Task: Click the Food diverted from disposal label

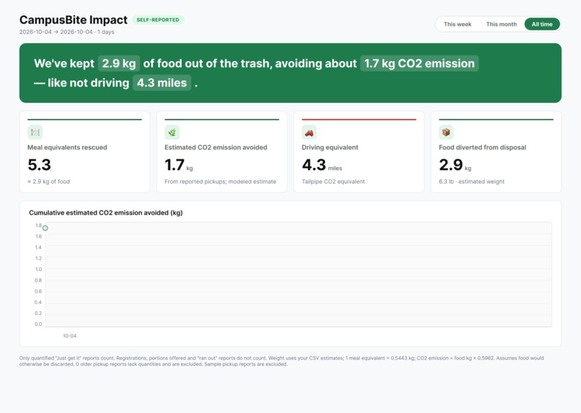Action: coord(482,148)
